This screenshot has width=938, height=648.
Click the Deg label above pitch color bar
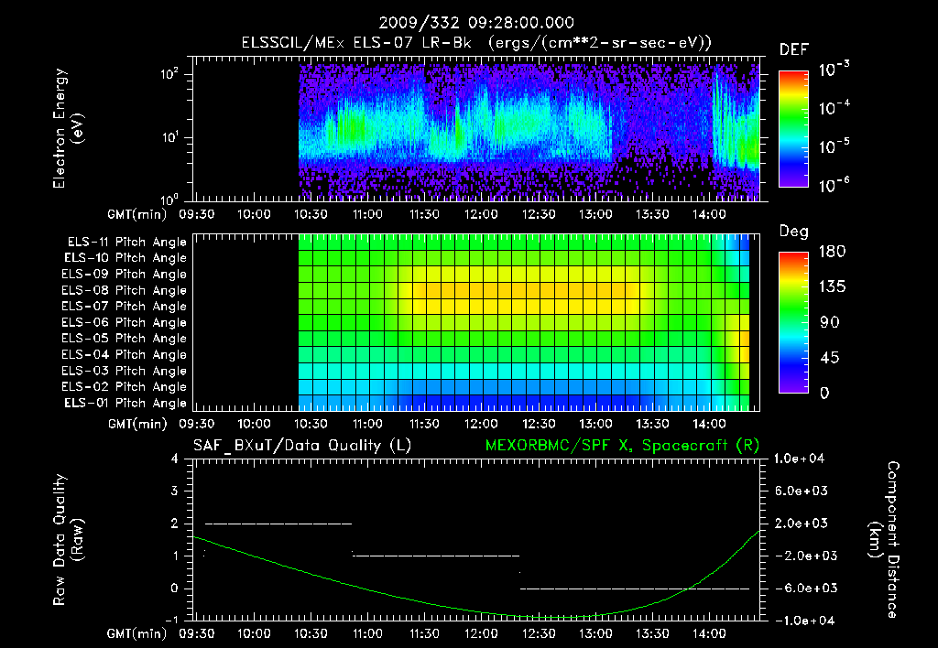click(794, 232)
